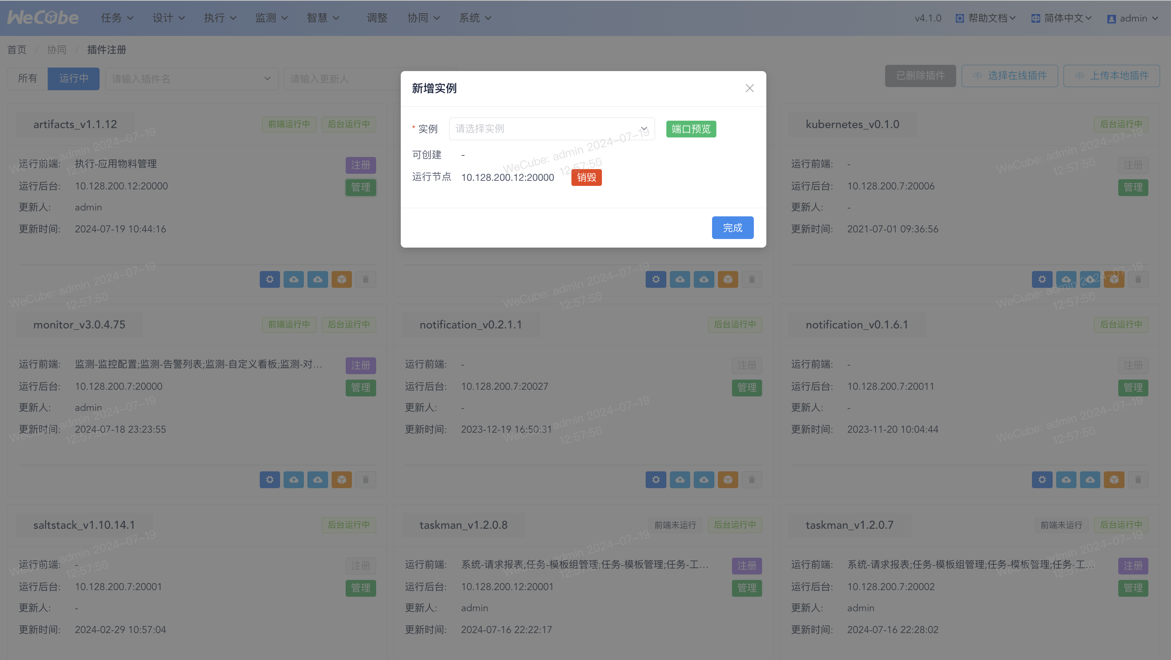1171x660 pixels.
Task: Click trash icon in notification_v0.2.1.1 card
Action: (752, 480)
